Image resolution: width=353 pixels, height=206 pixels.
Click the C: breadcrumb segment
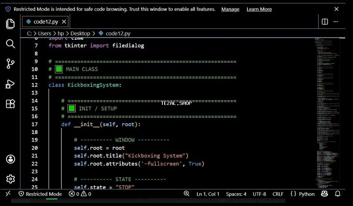pyautogui.click(x=29, y=33)
